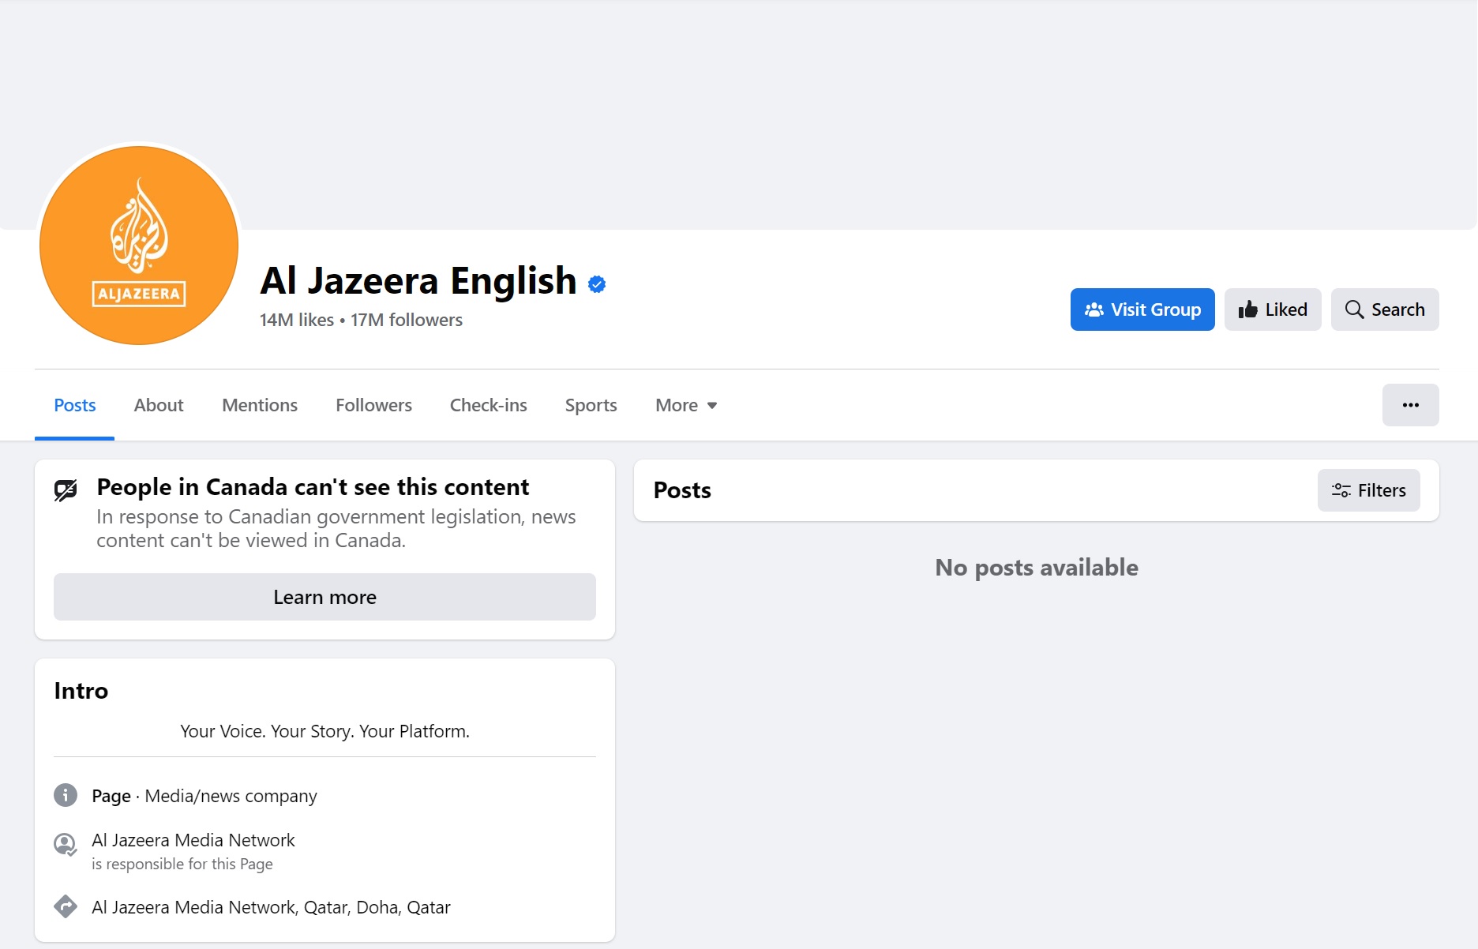Click the page responsibility account icon

[x=66, y=844]
